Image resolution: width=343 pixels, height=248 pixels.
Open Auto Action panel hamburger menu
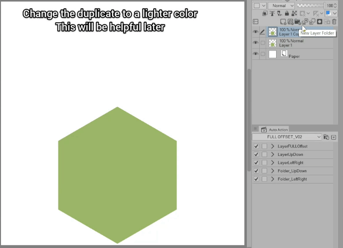click(x=255, y=129)
